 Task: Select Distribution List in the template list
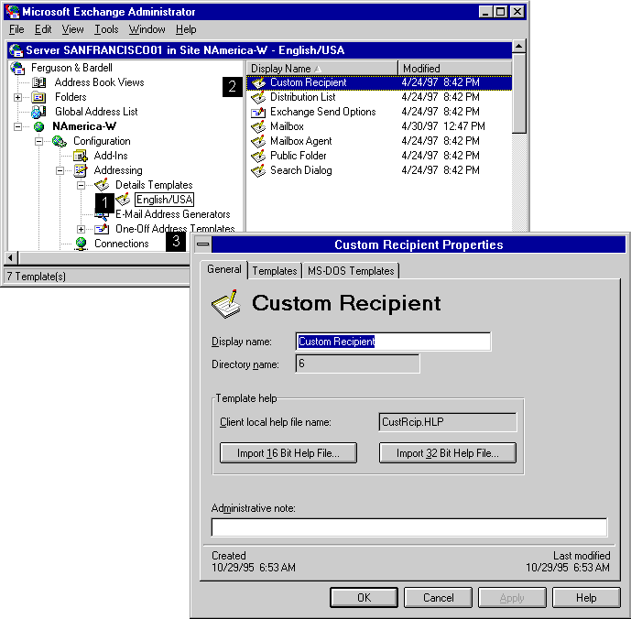[x=302, y=97]
